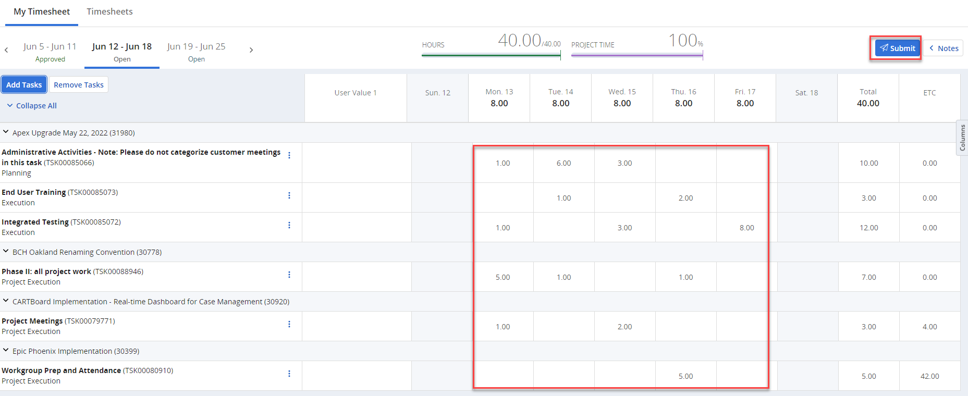Viewport: 968px width, 396px height.
Task: Click the Add Tasks button
Action: tap(24, 84)
